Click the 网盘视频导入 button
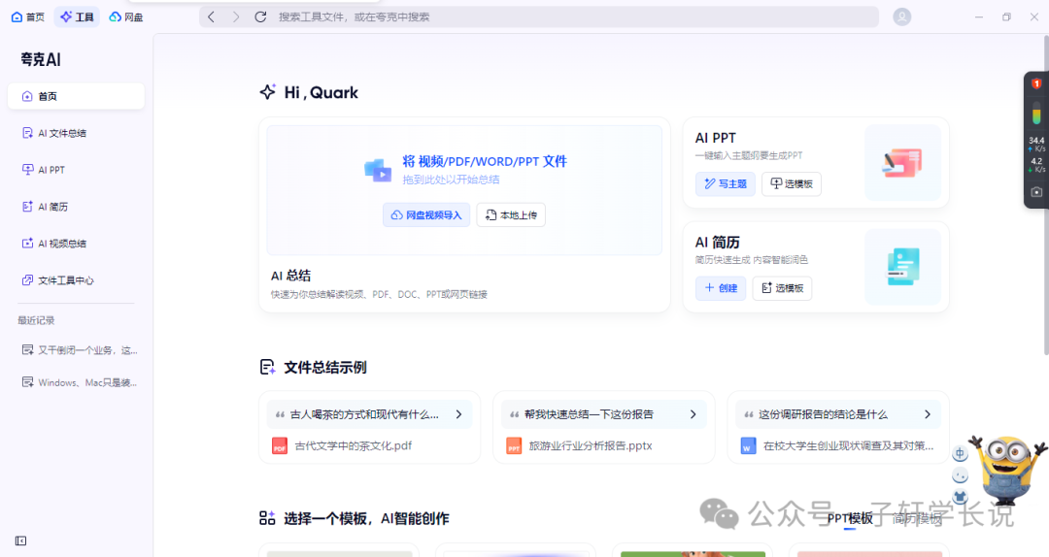 [426, 214]
